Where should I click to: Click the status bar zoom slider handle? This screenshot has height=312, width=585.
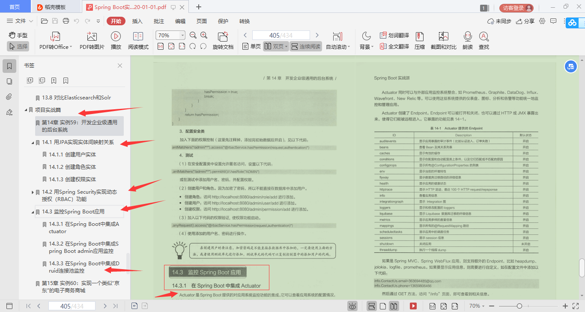coord(519,306)
